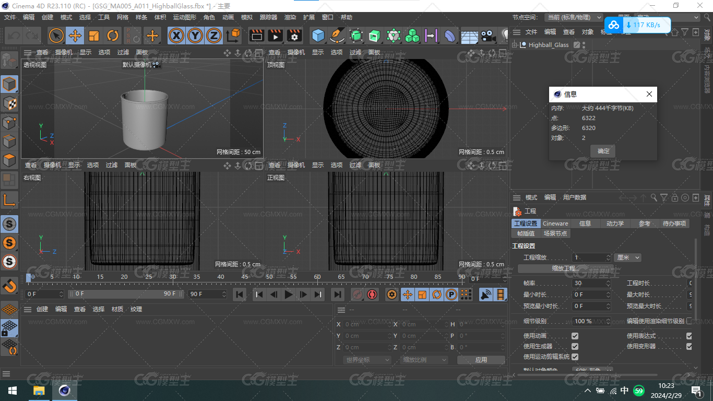Click project scale stepper arrows
This screenshot has width=713, height=401.
(608, 257)
